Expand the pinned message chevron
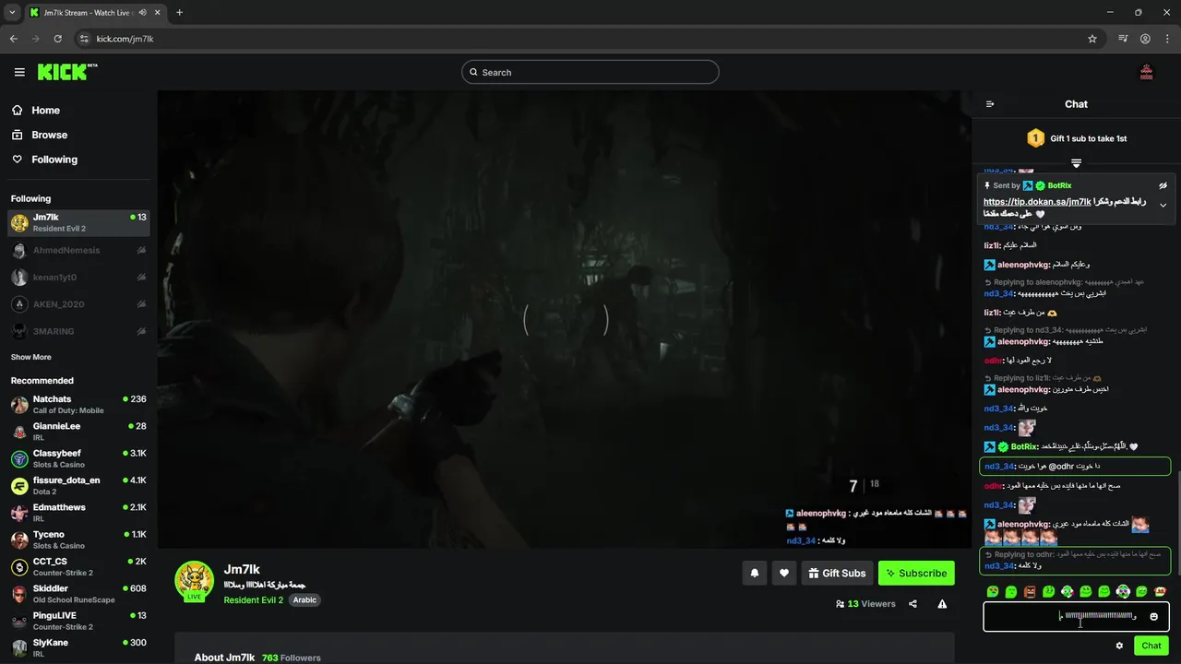 pos(1163,205)
